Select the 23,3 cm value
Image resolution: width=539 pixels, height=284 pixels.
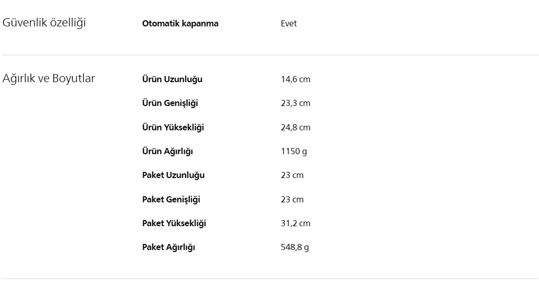coord(295,103)
